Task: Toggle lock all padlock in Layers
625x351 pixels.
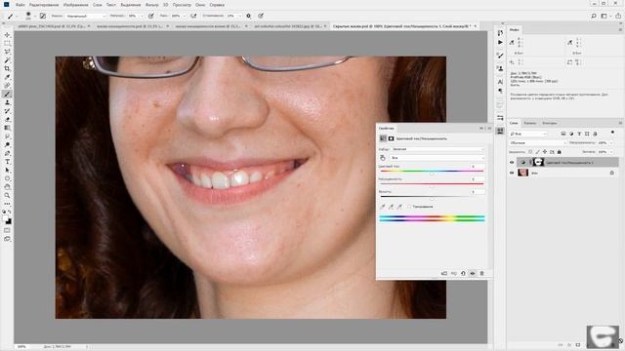Action: click(x=559, y=152)
